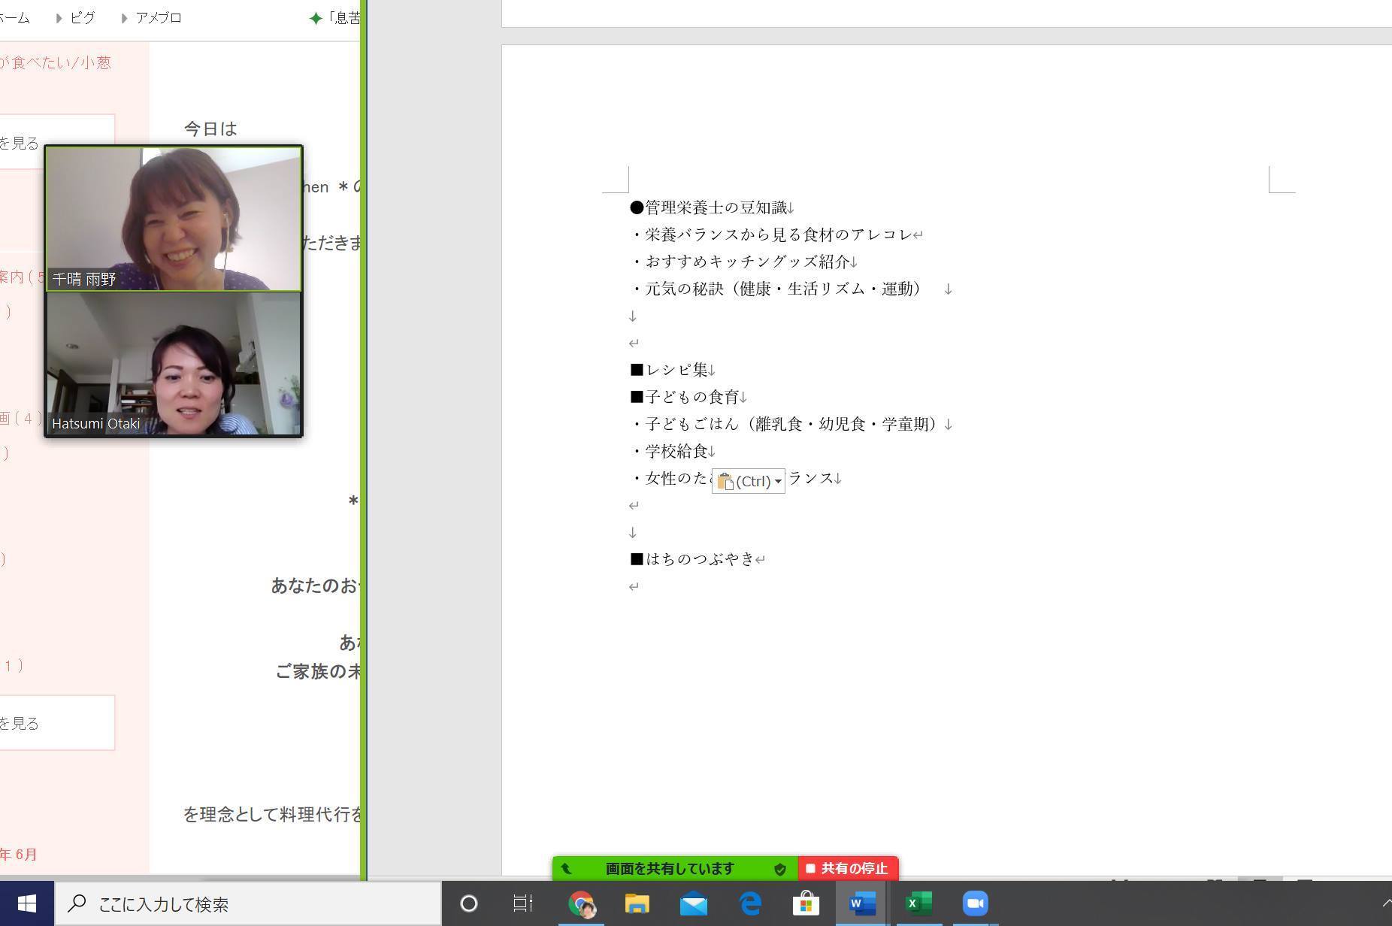
Task: Open File Explorer from the taskbar
Action: coord(637,903)
